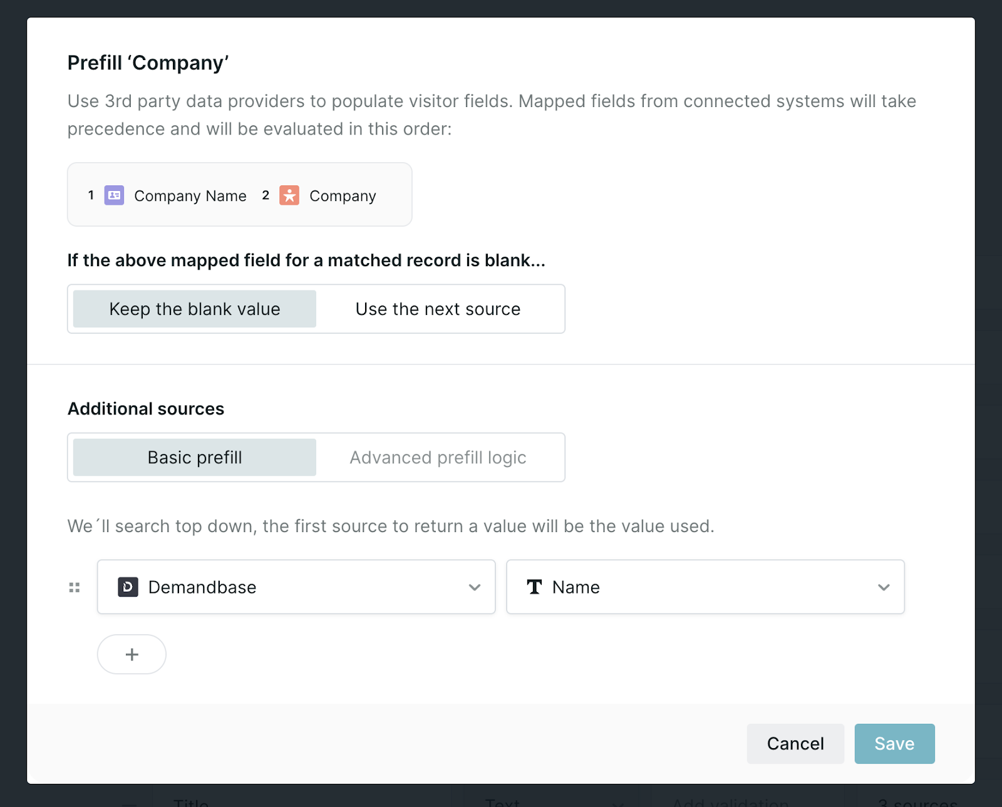This screenshot has width=1002, height=807.
Task: Select Keep the blank value option
Action: [195, 309]
